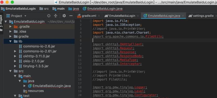The height and width of the screenshot is (98, 217).
Task: Expand tinylog-1.3.5.jar arrow
Action: point(15,66)
